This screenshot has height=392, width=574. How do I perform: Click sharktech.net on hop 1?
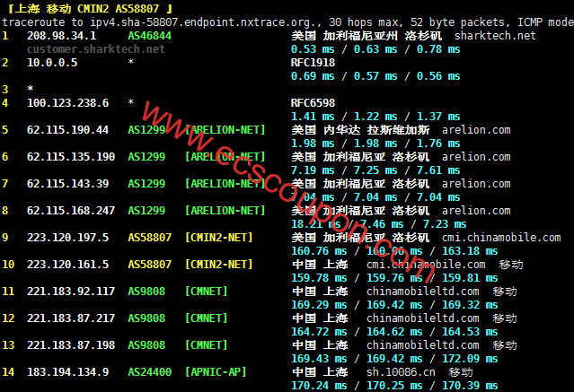coord(495,36)
